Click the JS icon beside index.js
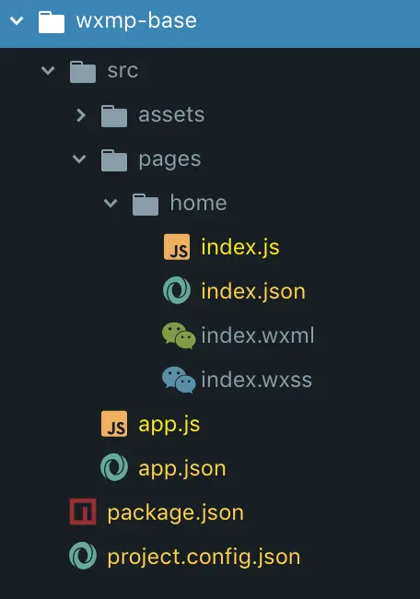 [x=177, y=247]
